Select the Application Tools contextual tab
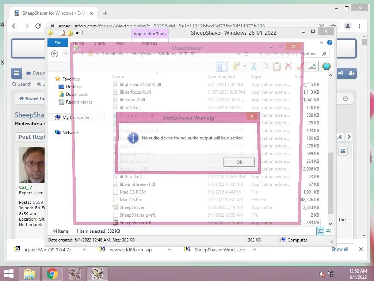The width and height of the screenshot is (374, 281). pyautogui.click(x=150, y=34)
